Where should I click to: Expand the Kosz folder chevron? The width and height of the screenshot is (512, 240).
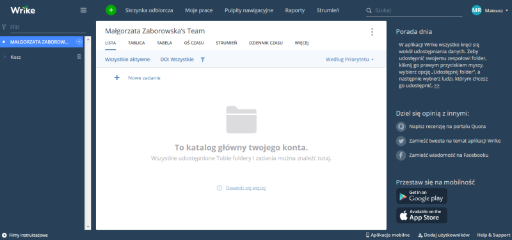(x=4, y=57)
